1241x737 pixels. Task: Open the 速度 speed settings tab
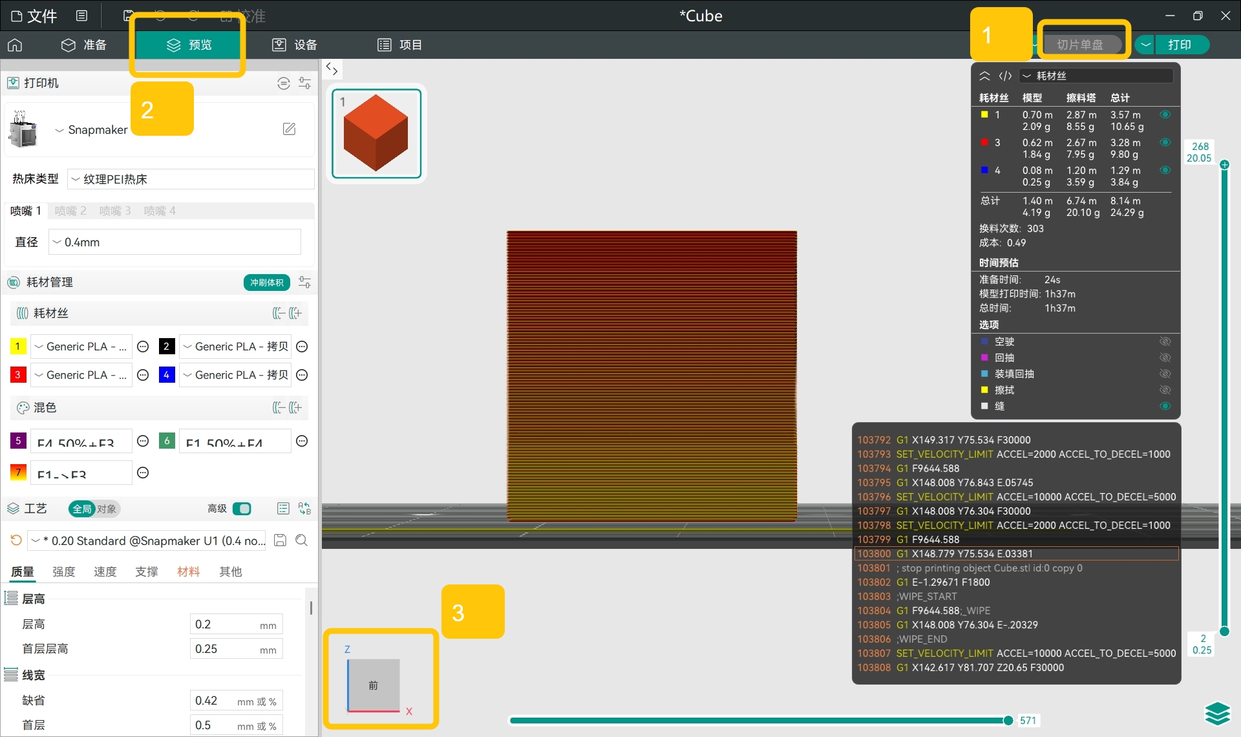pyautogui.click(x=105, y=571)
